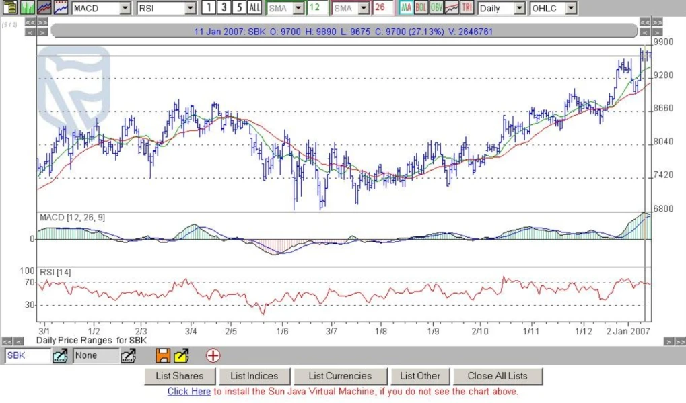Screen dimensions: 686x403
Task: Open the OHLC chart type dropdown
Action: [571, 9]
